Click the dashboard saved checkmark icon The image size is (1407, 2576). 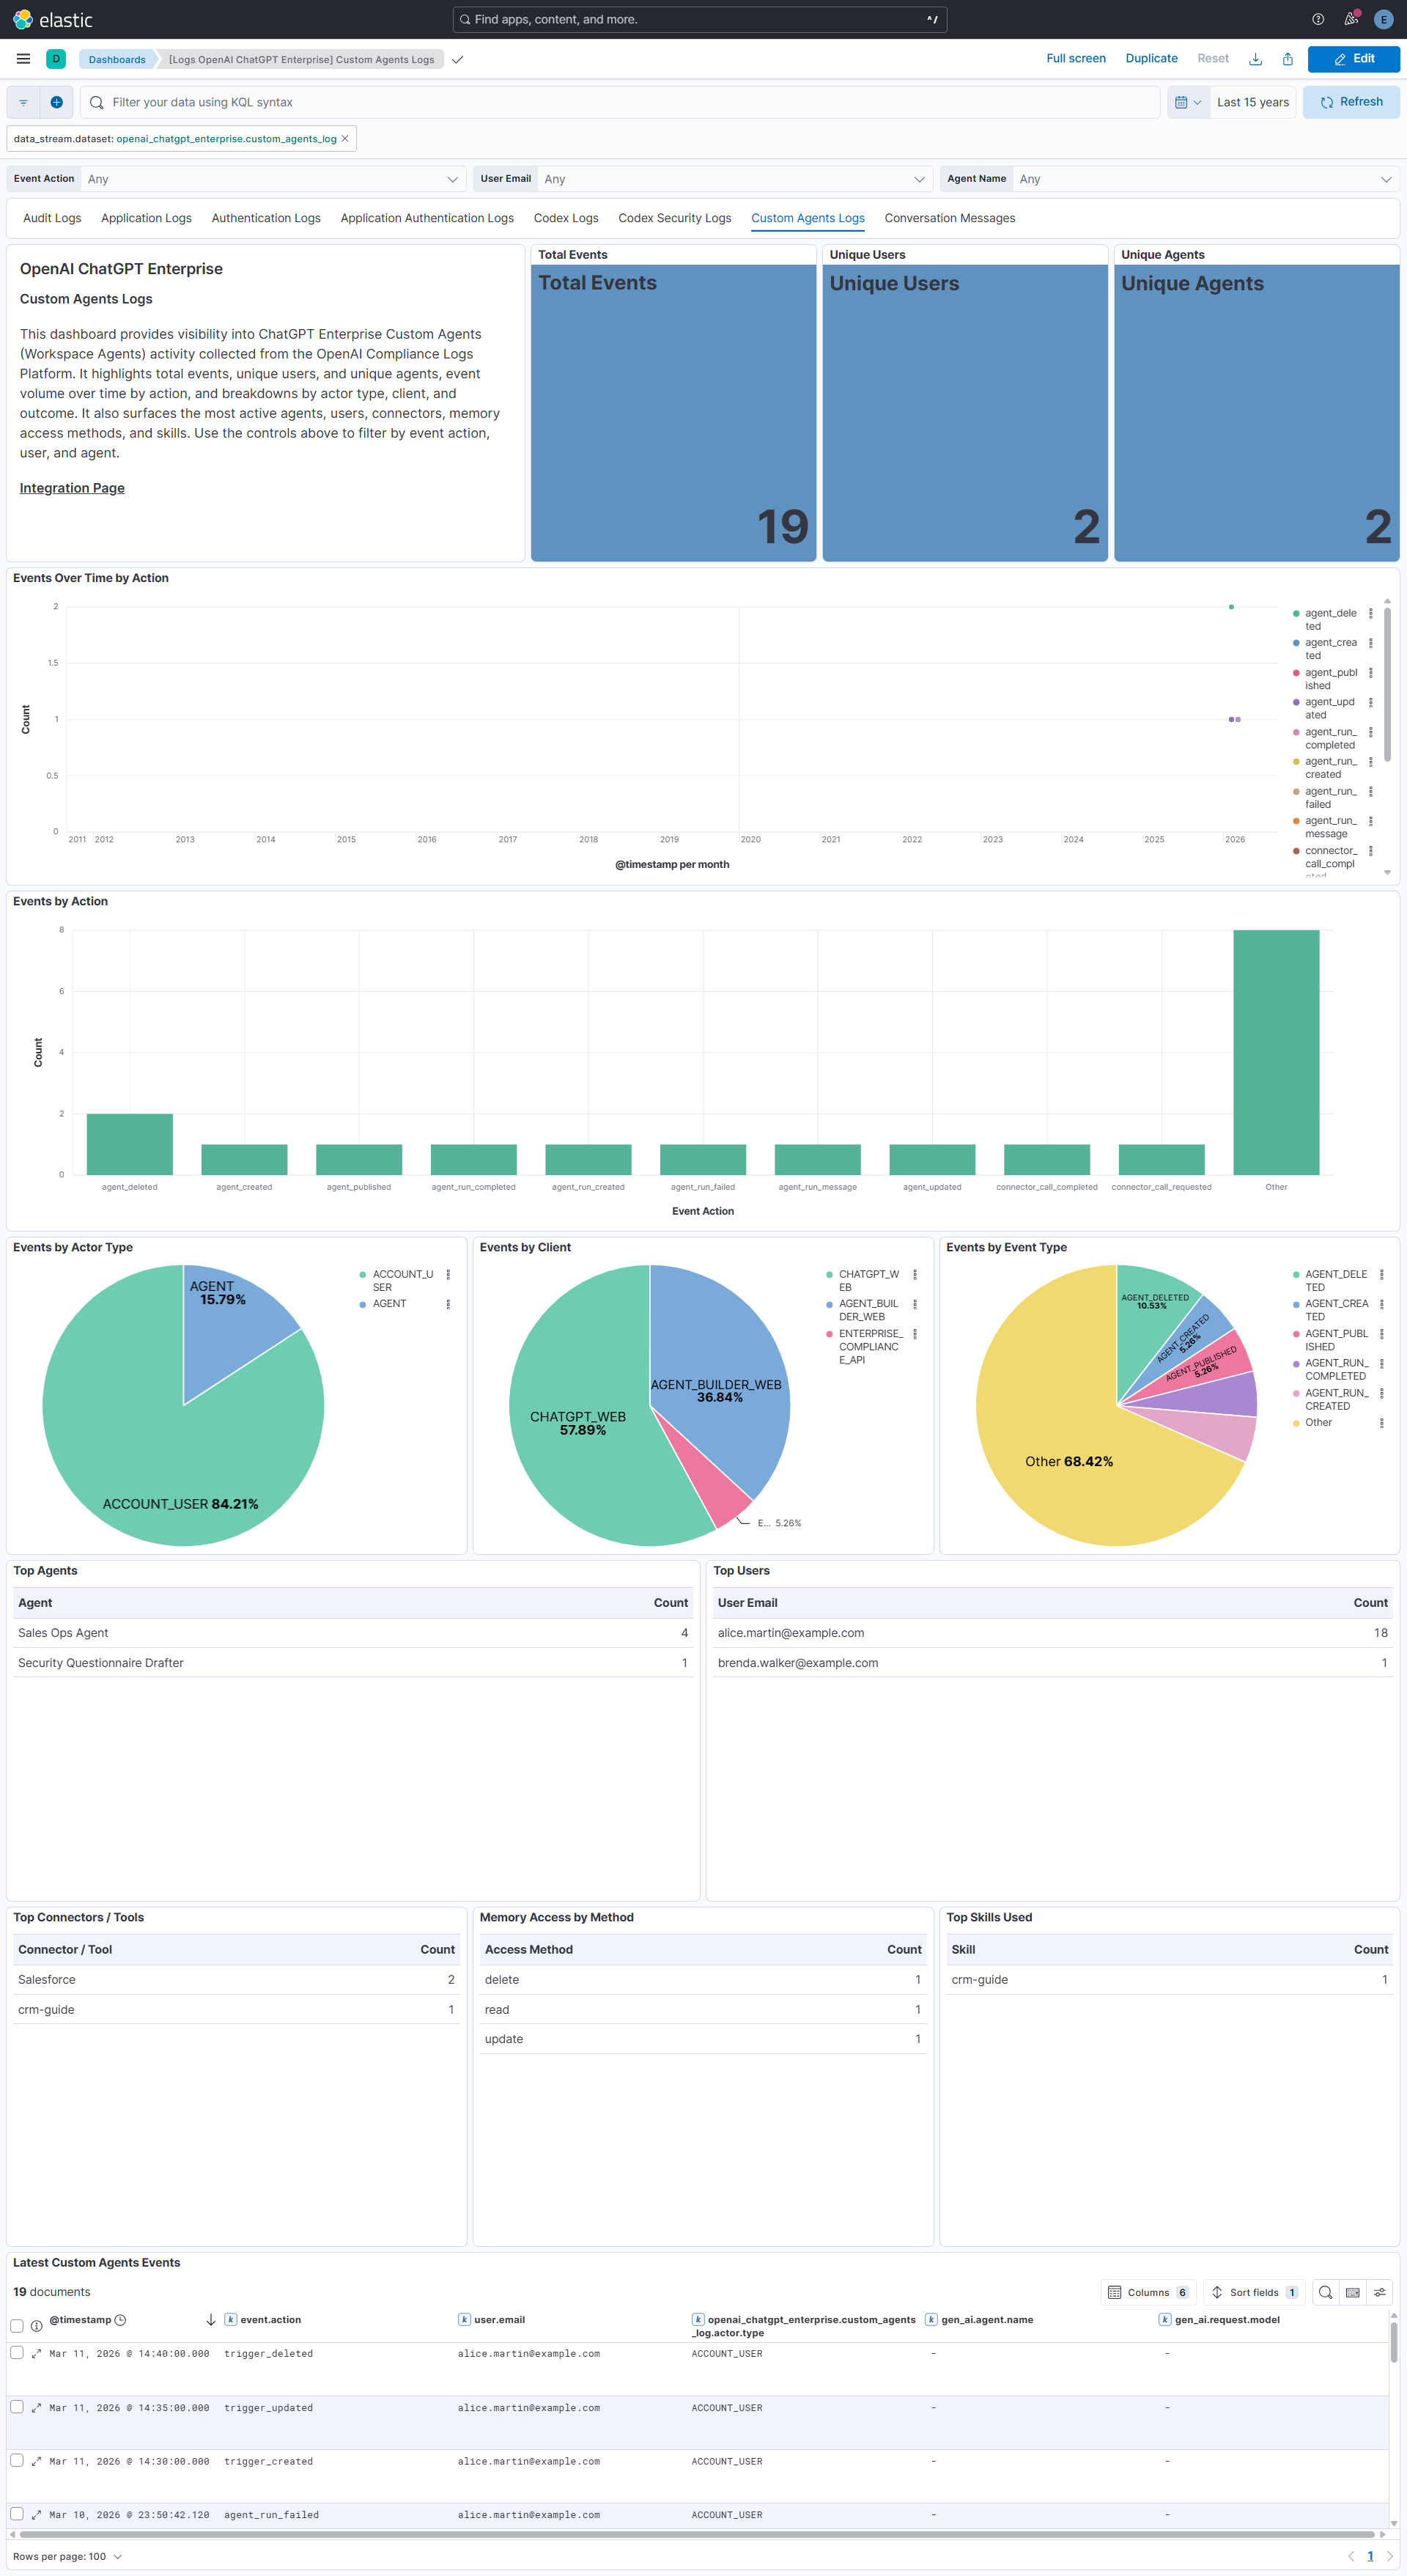457,60
